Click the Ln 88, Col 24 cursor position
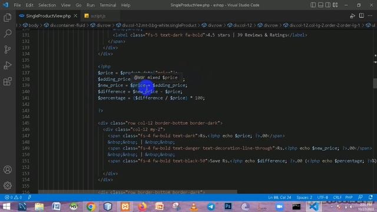This screenshot has width=377, height=212. click(x=279, y=197)
